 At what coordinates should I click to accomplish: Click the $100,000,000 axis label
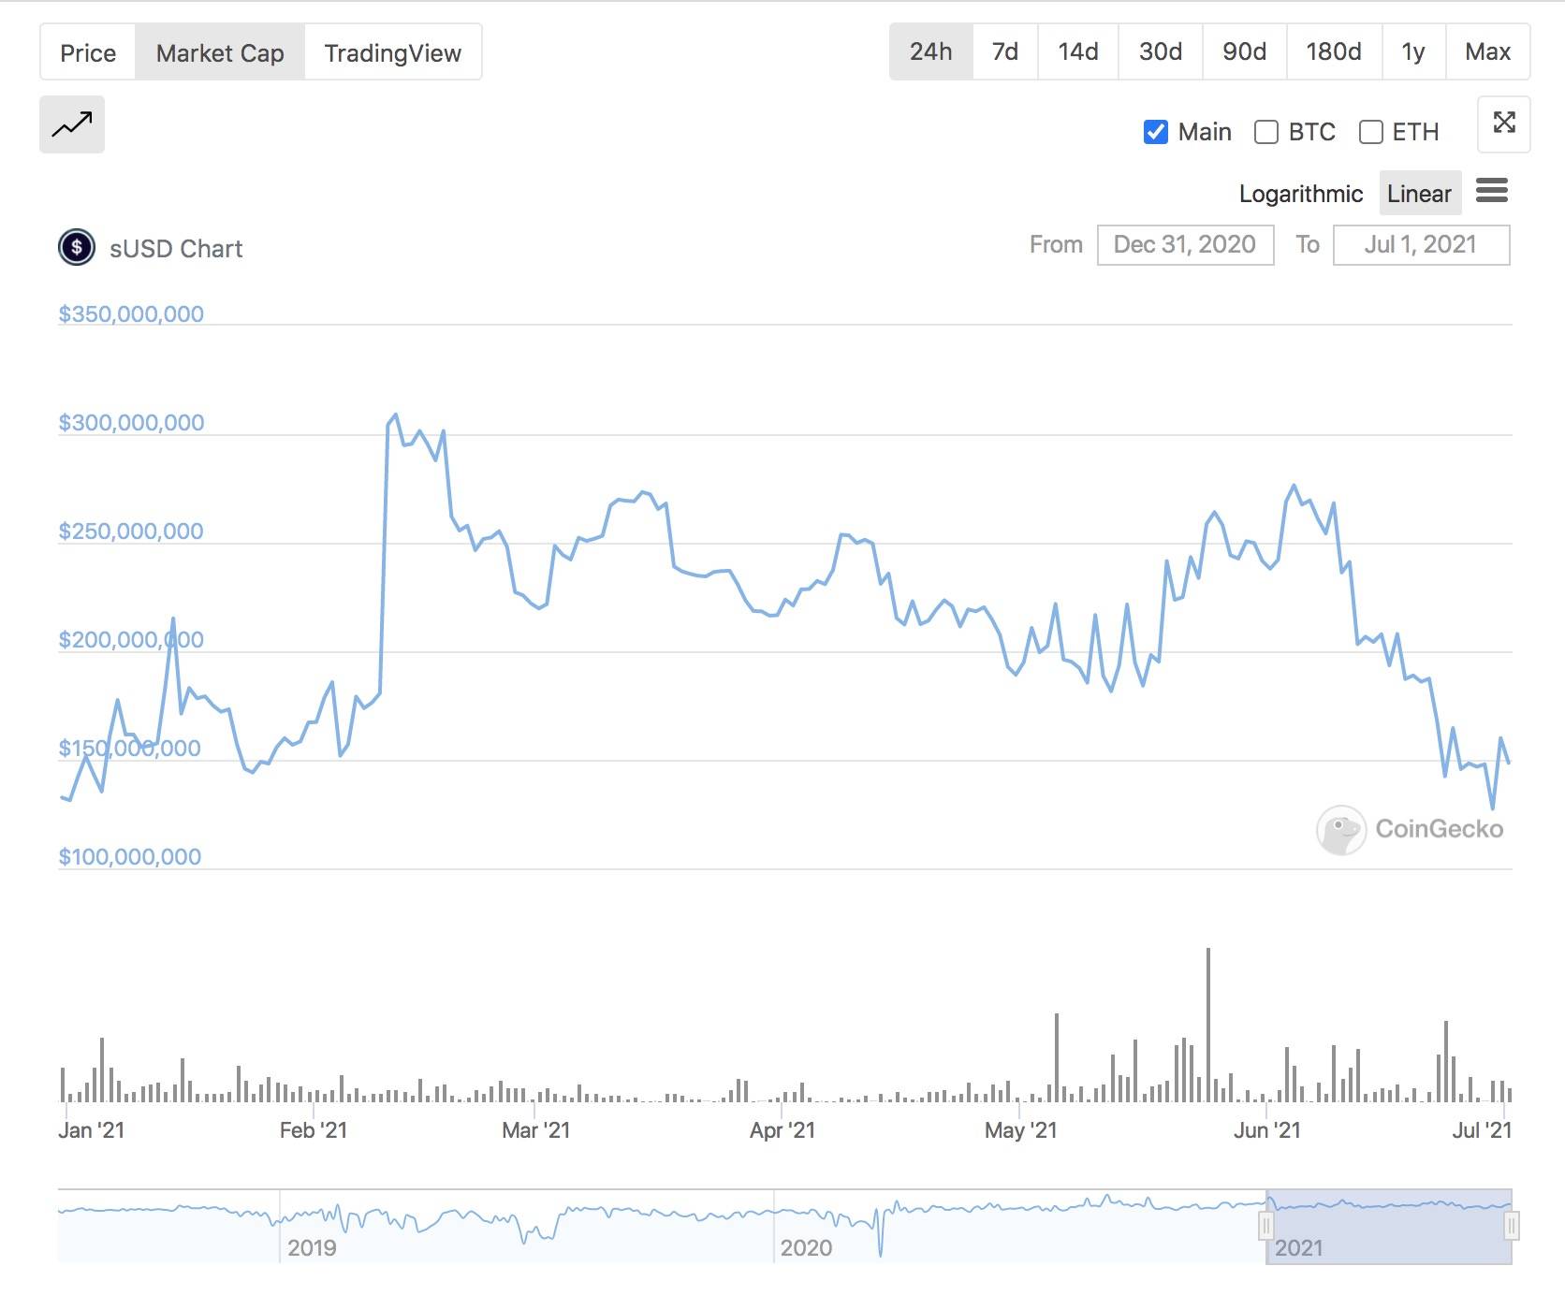(130, 856)
